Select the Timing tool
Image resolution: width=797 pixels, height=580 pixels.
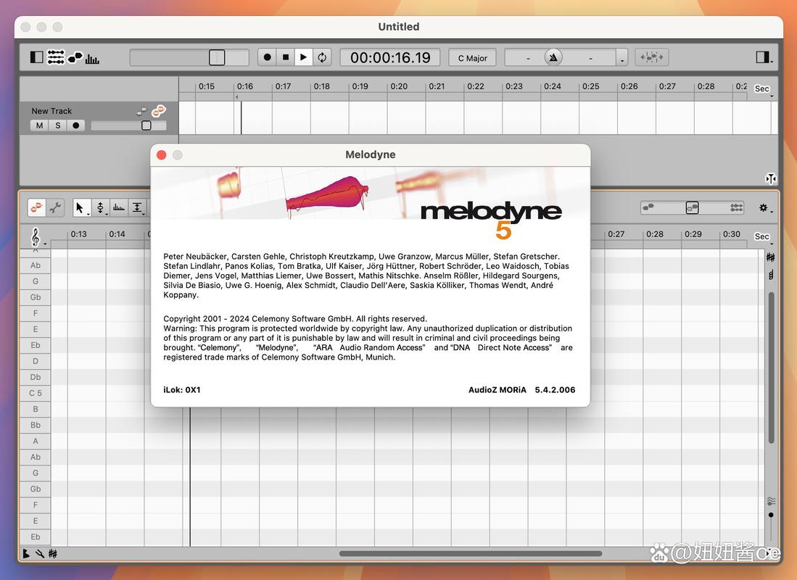coord(138,208)
